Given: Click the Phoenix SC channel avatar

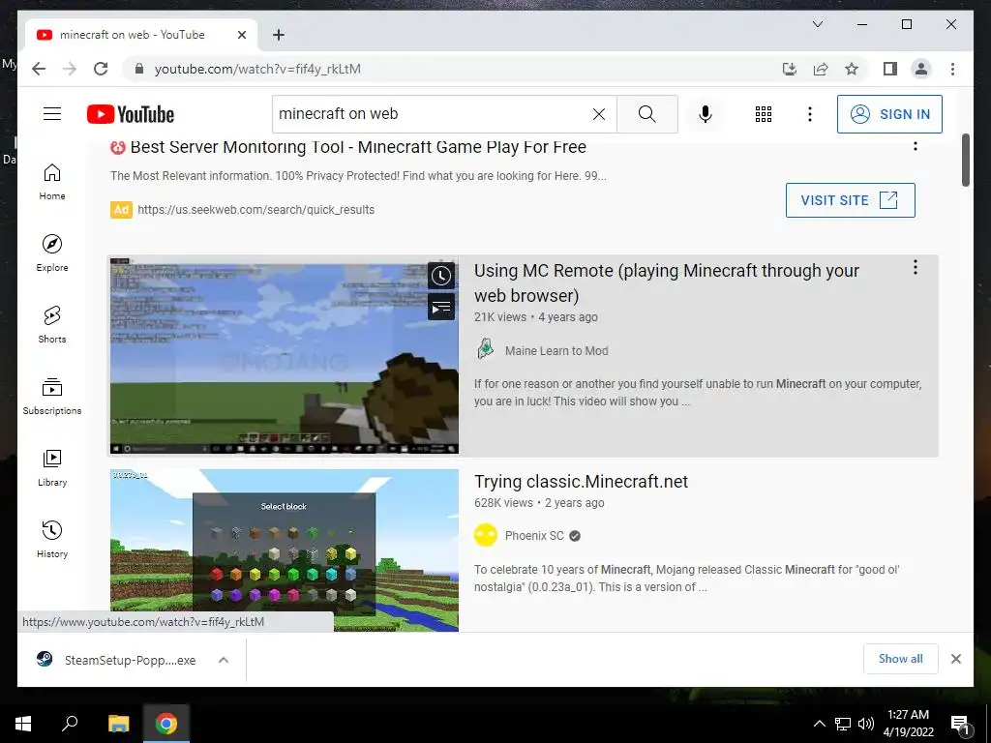Looking at the screenshot, I should coord(486,535).
